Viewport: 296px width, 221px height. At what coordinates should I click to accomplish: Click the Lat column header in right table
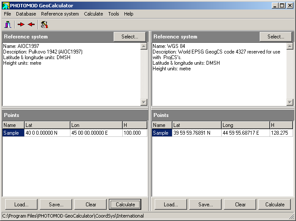pyautogui.click(x=197, y=125)
